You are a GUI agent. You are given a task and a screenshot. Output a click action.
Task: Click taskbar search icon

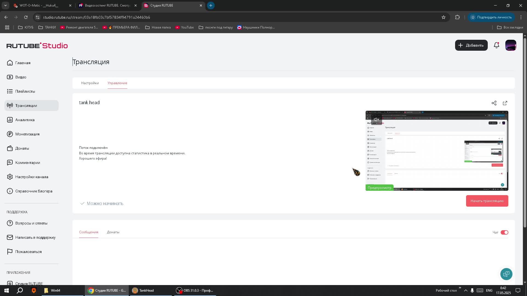coord(20,291)
